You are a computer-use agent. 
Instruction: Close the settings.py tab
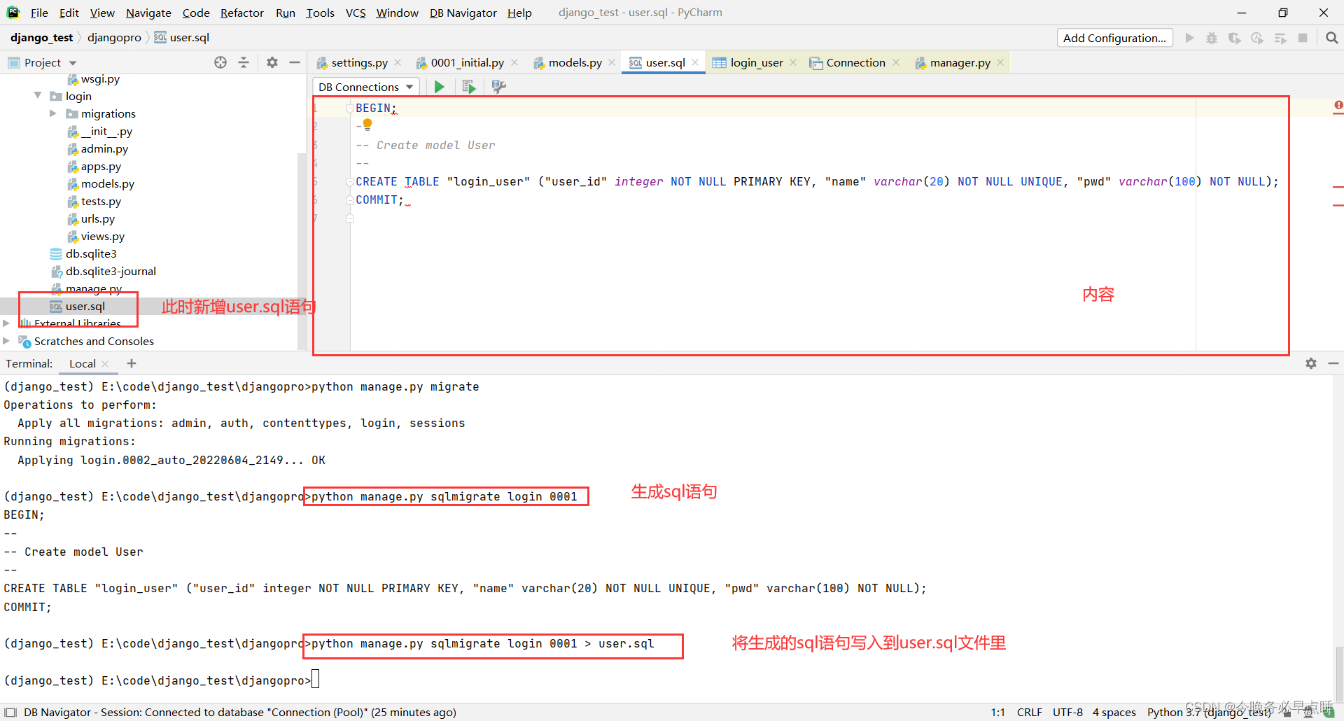tap(398, 62)
